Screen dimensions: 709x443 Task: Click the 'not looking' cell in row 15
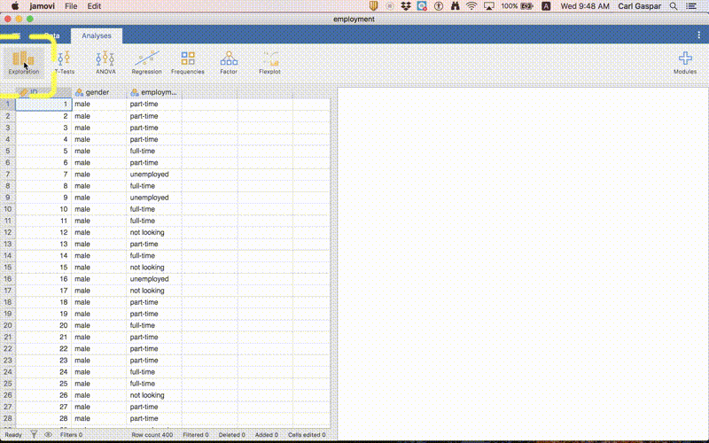pos(147,267)
